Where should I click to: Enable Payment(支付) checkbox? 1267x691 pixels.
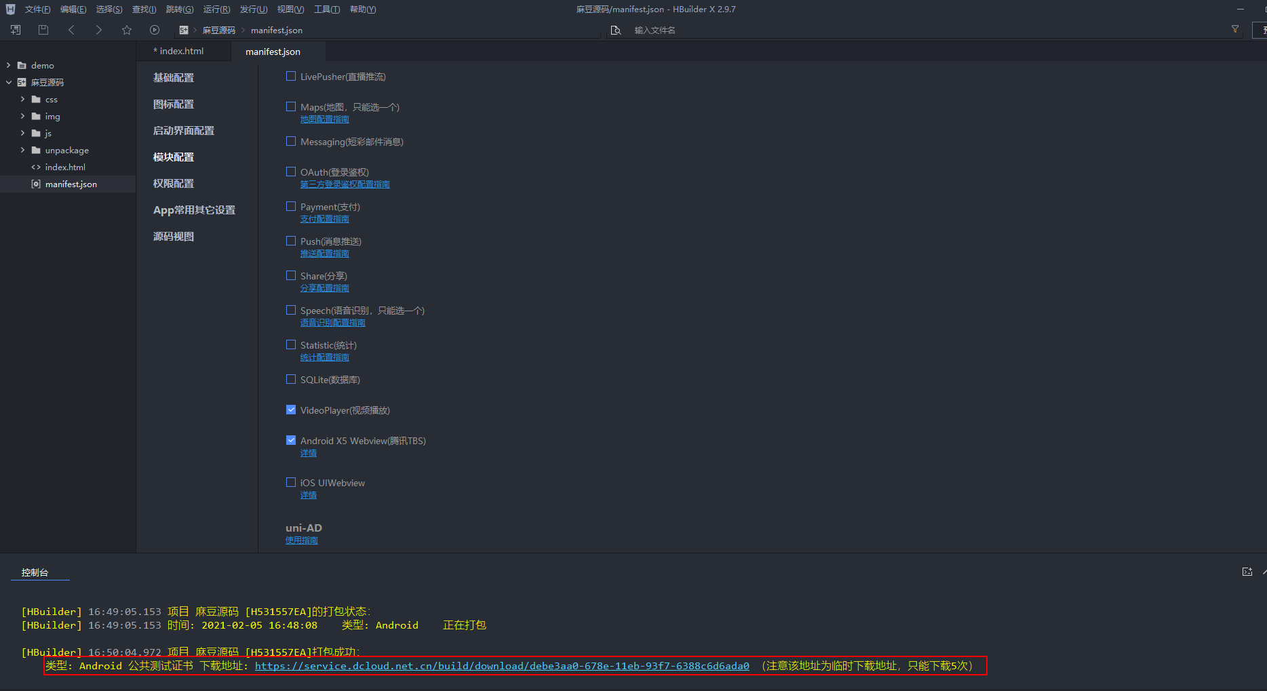click(x=291, y=206)
